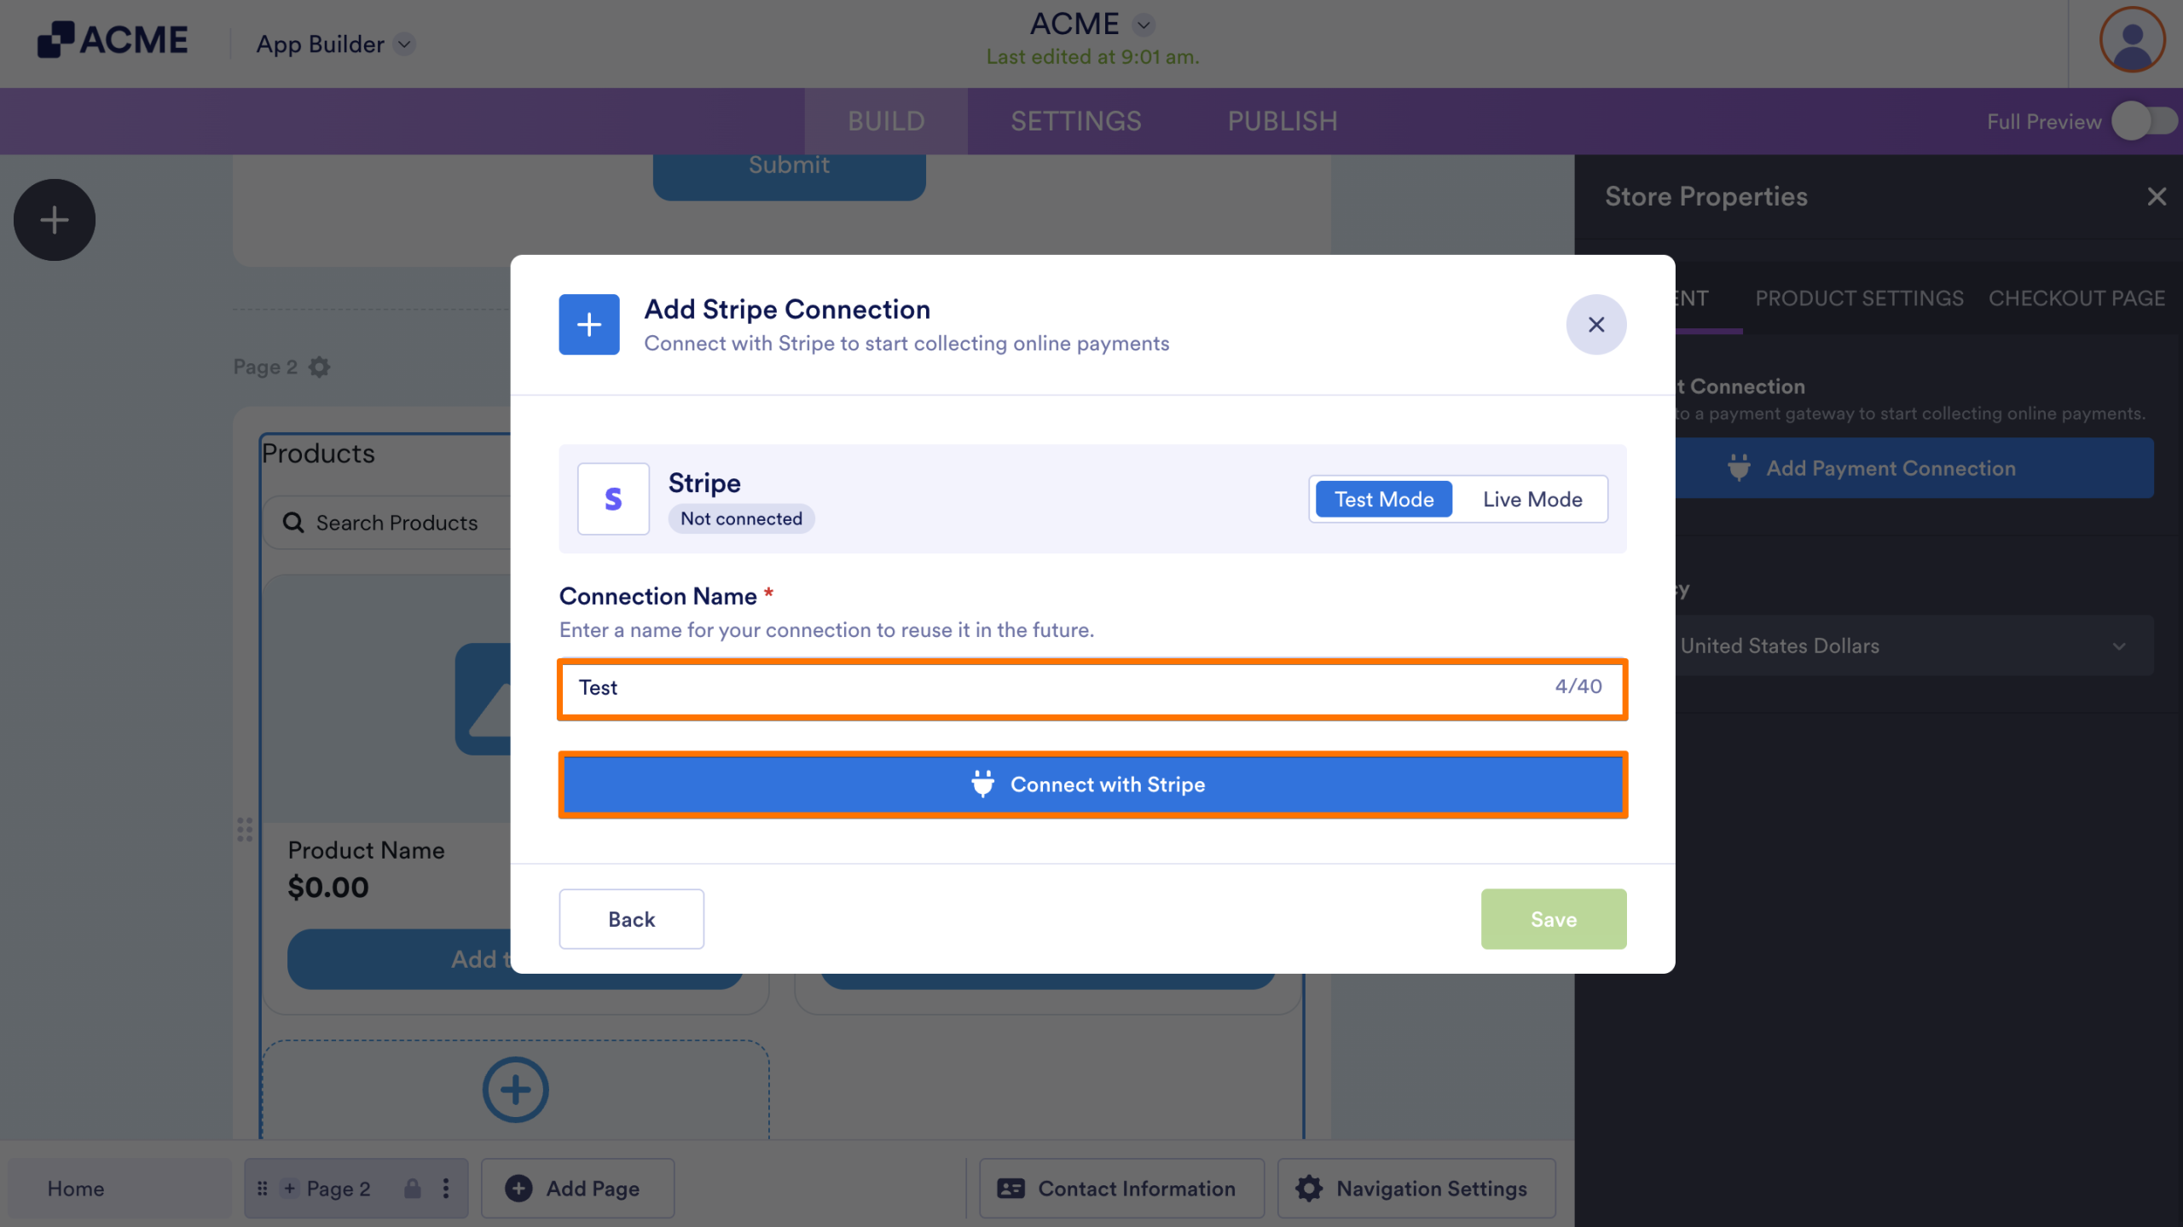The image size is (2183, 1227).
Task: Click the Connection Name input field
Action: (1092, 689)
